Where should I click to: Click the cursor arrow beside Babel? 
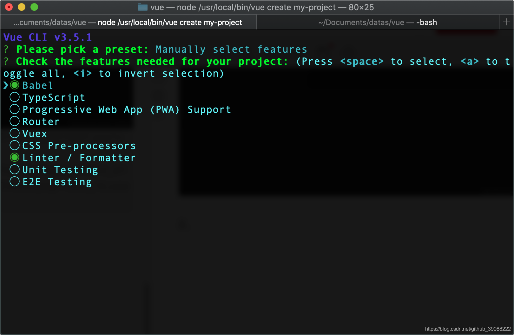[x=6, y=85]
